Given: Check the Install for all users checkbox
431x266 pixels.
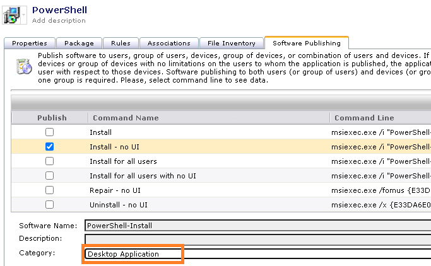Looking at the screenshot, I should (x=49, y=161).
